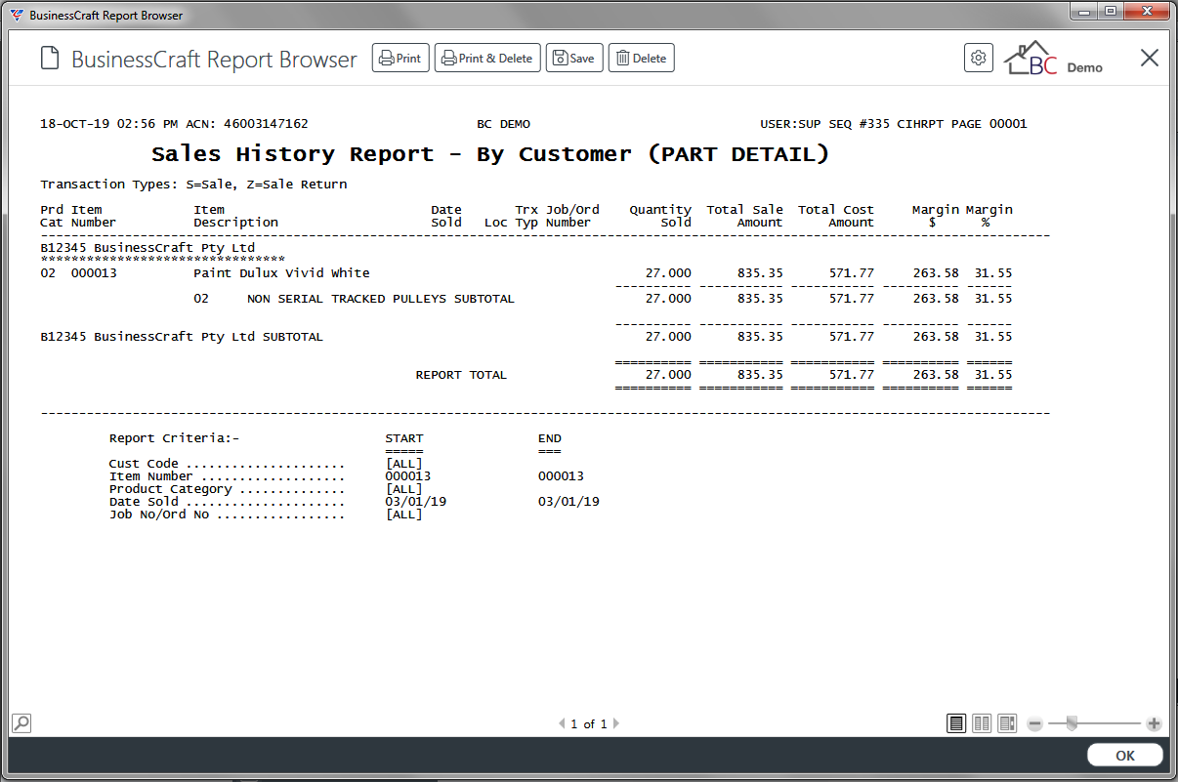Click the "Margin %" column header
1178x782 pixels.
click(989, 216)
